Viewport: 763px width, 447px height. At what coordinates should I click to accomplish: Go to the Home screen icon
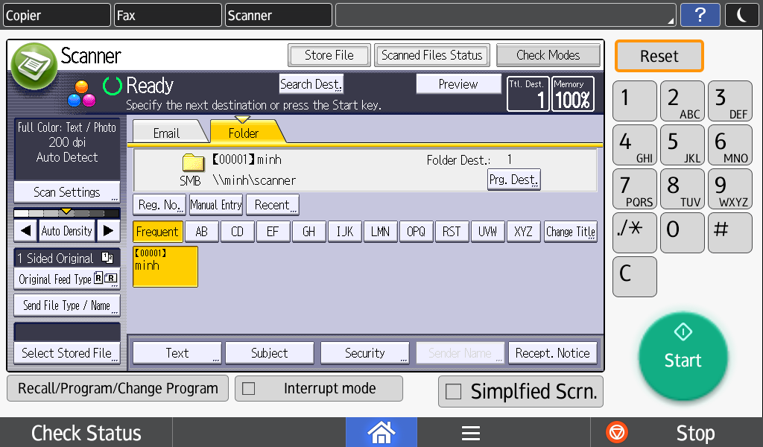pos(381,432)
